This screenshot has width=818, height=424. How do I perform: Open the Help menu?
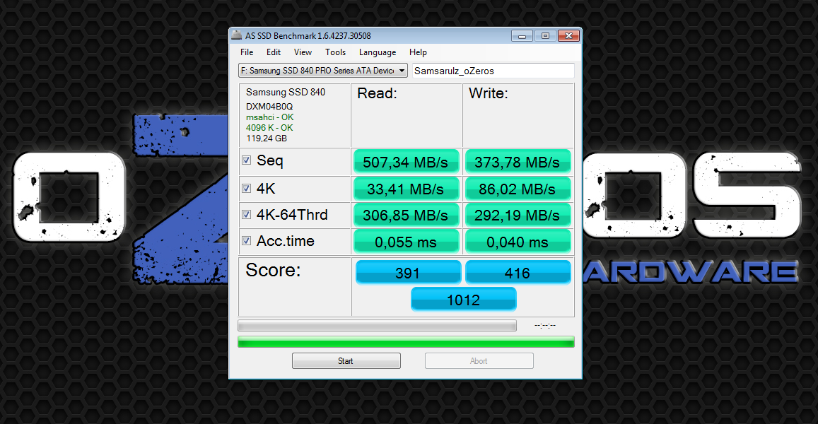[418, 52]
